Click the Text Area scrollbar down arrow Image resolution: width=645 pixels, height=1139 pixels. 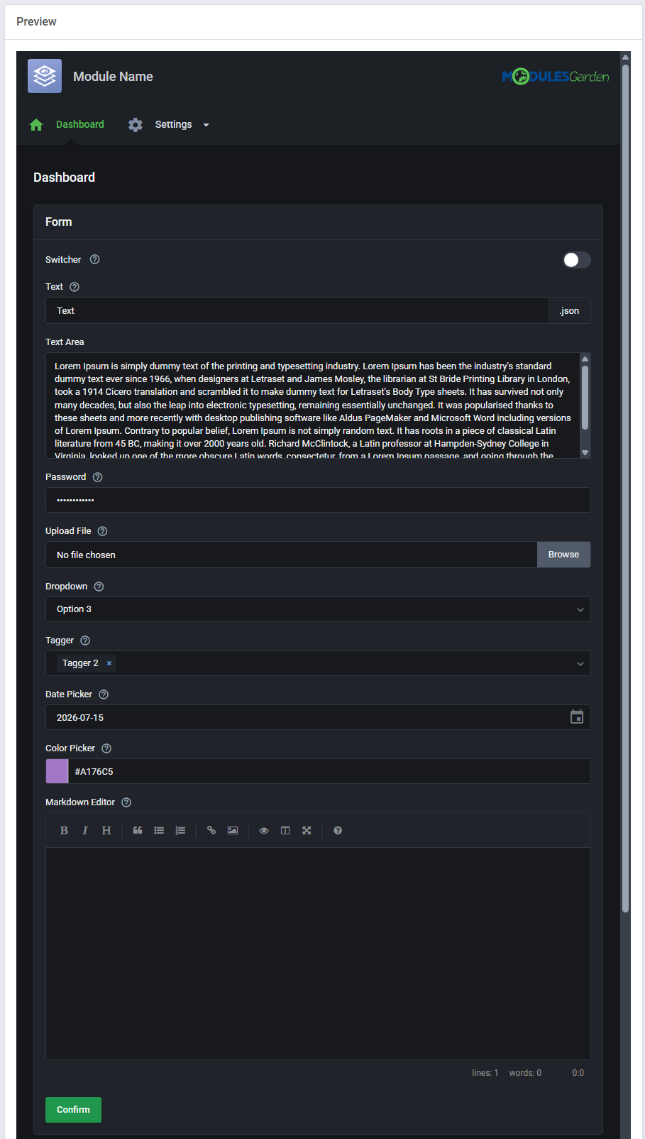[585, 452]
